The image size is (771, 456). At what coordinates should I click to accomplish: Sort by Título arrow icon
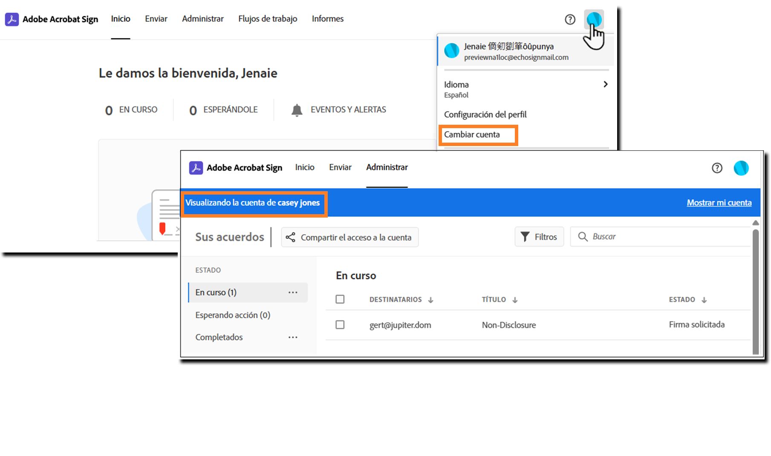click(x=515, y=300)
